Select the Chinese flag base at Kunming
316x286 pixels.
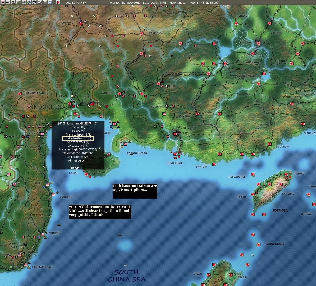[81, 23]
